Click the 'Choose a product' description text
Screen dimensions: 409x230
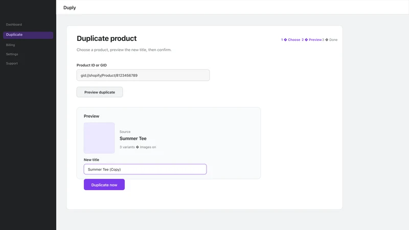coord(124,50)
